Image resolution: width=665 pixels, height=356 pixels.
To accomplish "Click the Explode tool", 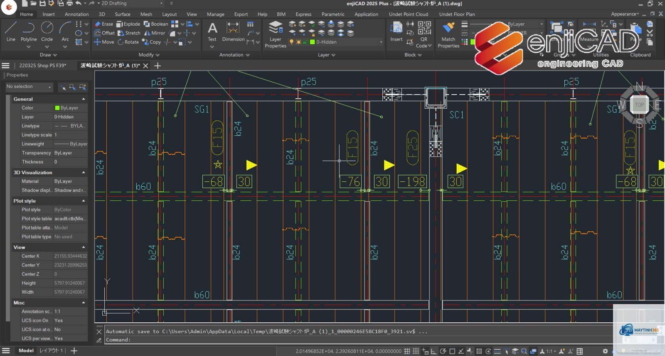I will (128, 24).
